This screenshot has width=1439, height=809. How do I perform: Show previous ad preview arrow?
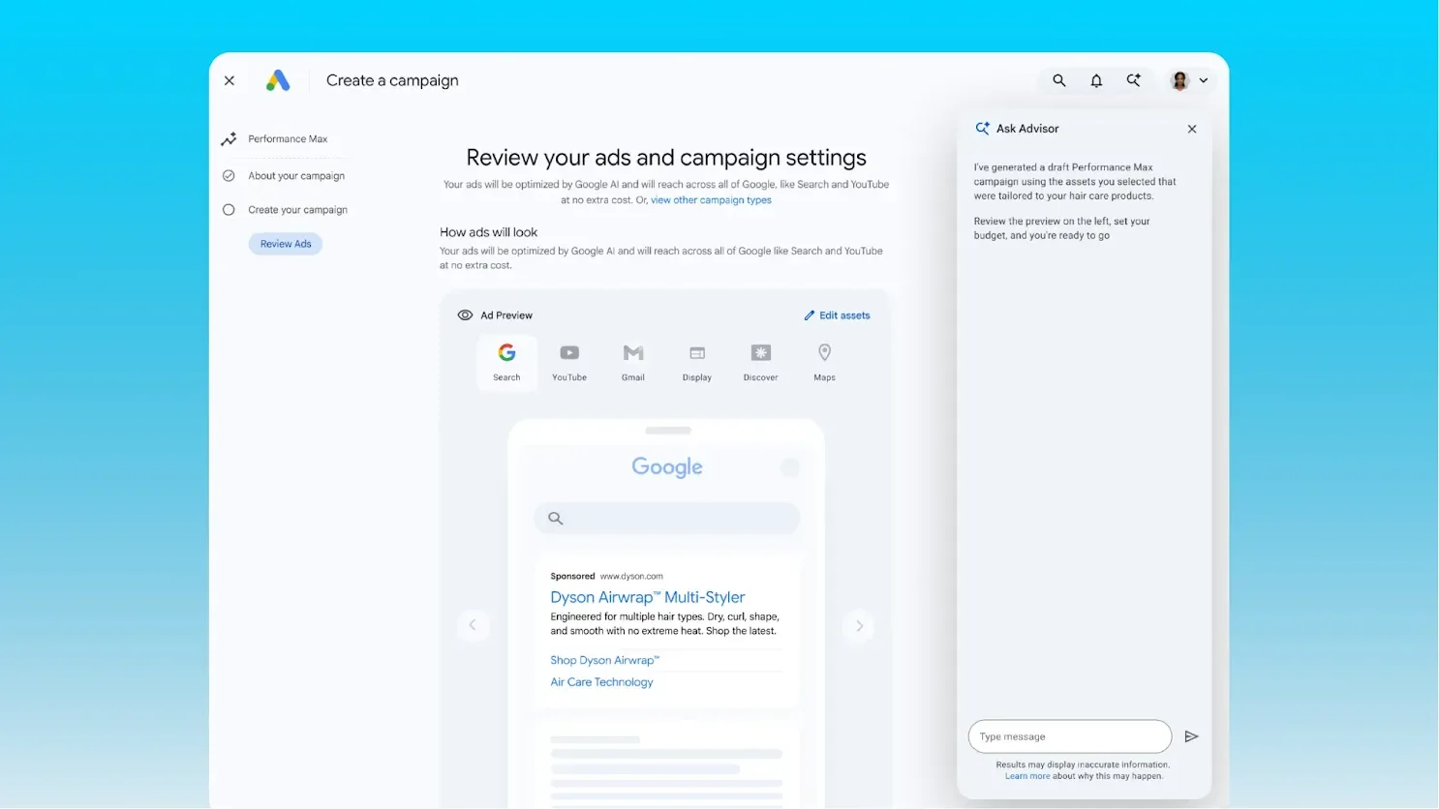pos(473,625)
